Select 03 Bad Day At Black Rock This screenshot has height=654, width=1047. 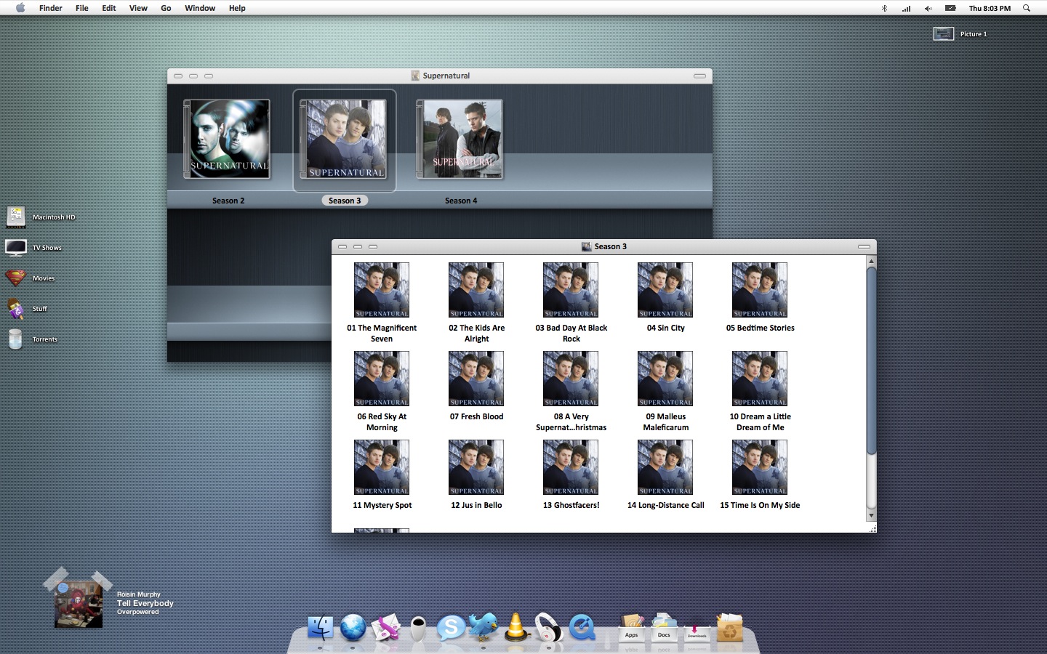click(571, 290)
